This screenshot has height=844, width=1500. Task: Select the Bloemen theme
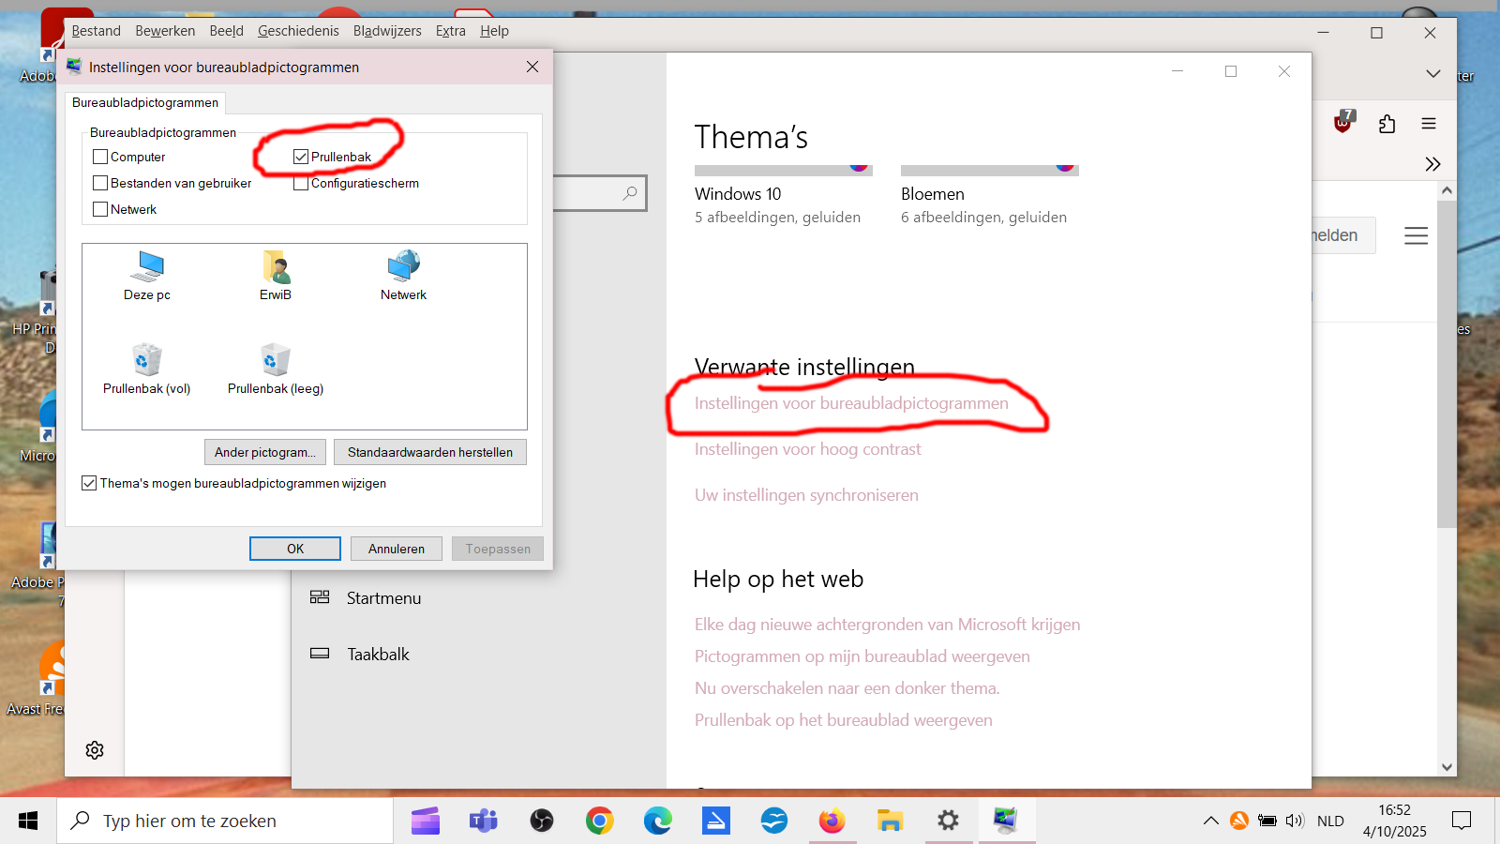(990, 196)
